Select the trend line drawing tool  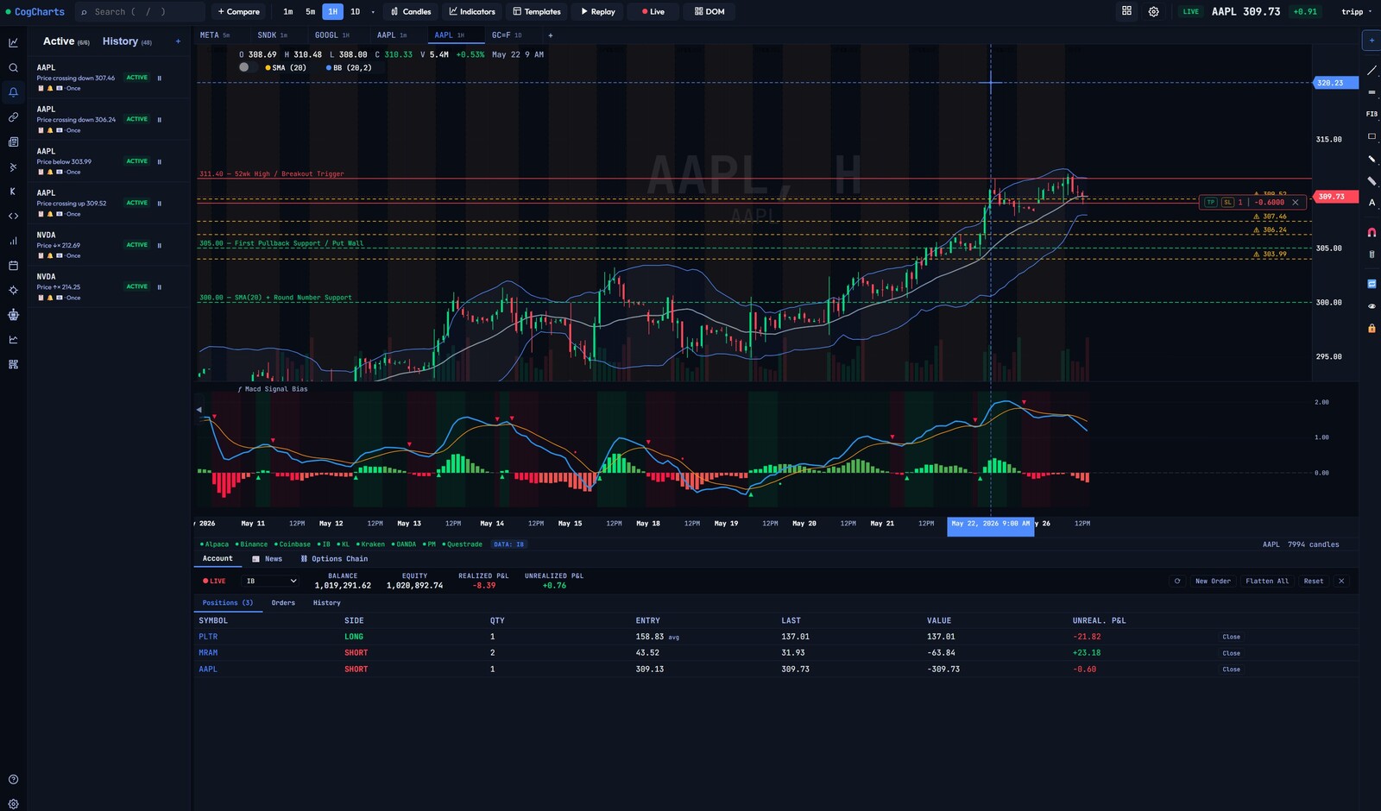1372,70
